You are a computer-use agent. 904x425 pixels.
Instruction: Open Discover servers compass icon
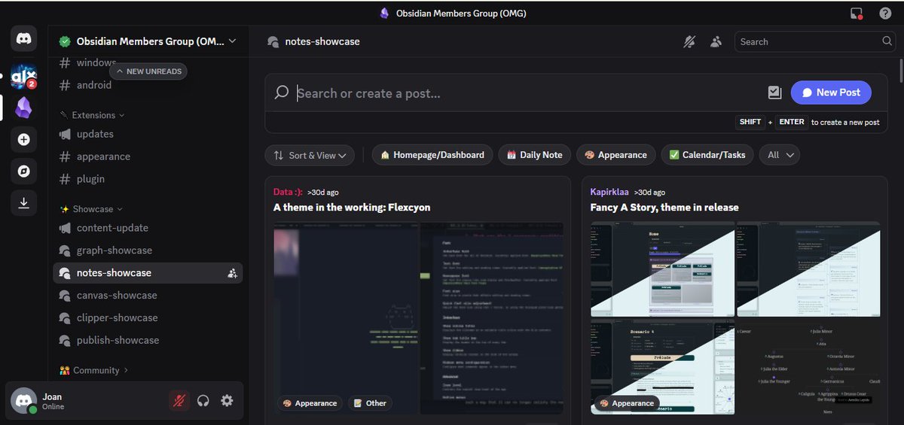pyautogui.click(x=23, y=172)
